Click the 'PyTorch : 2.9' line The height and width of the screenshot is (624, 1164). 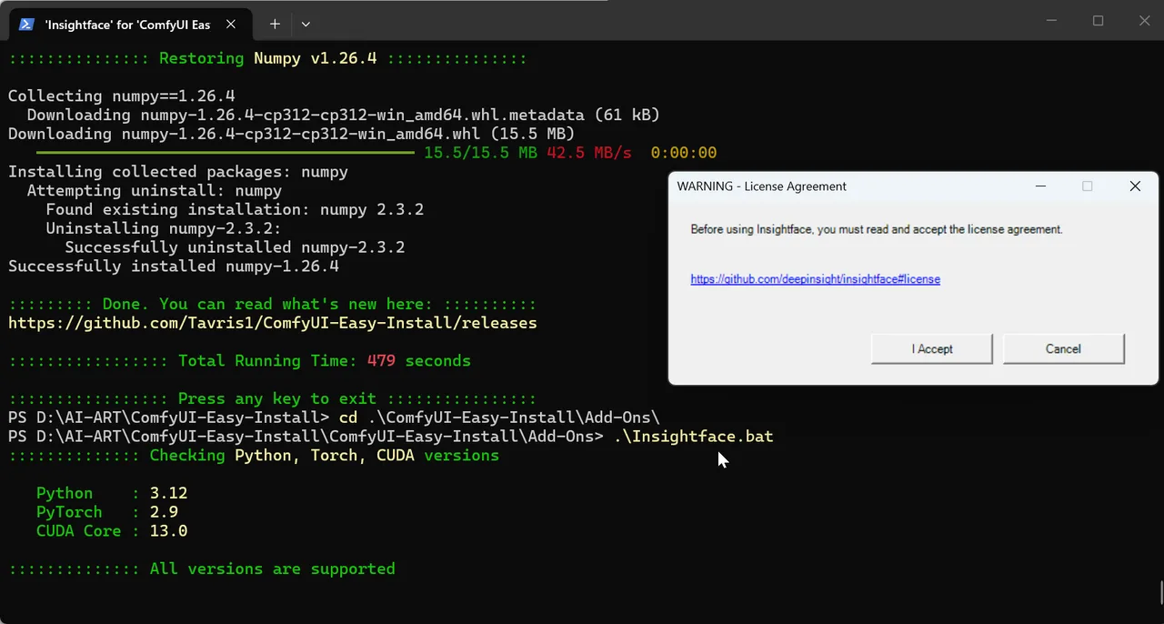click(x=107, y=512)
